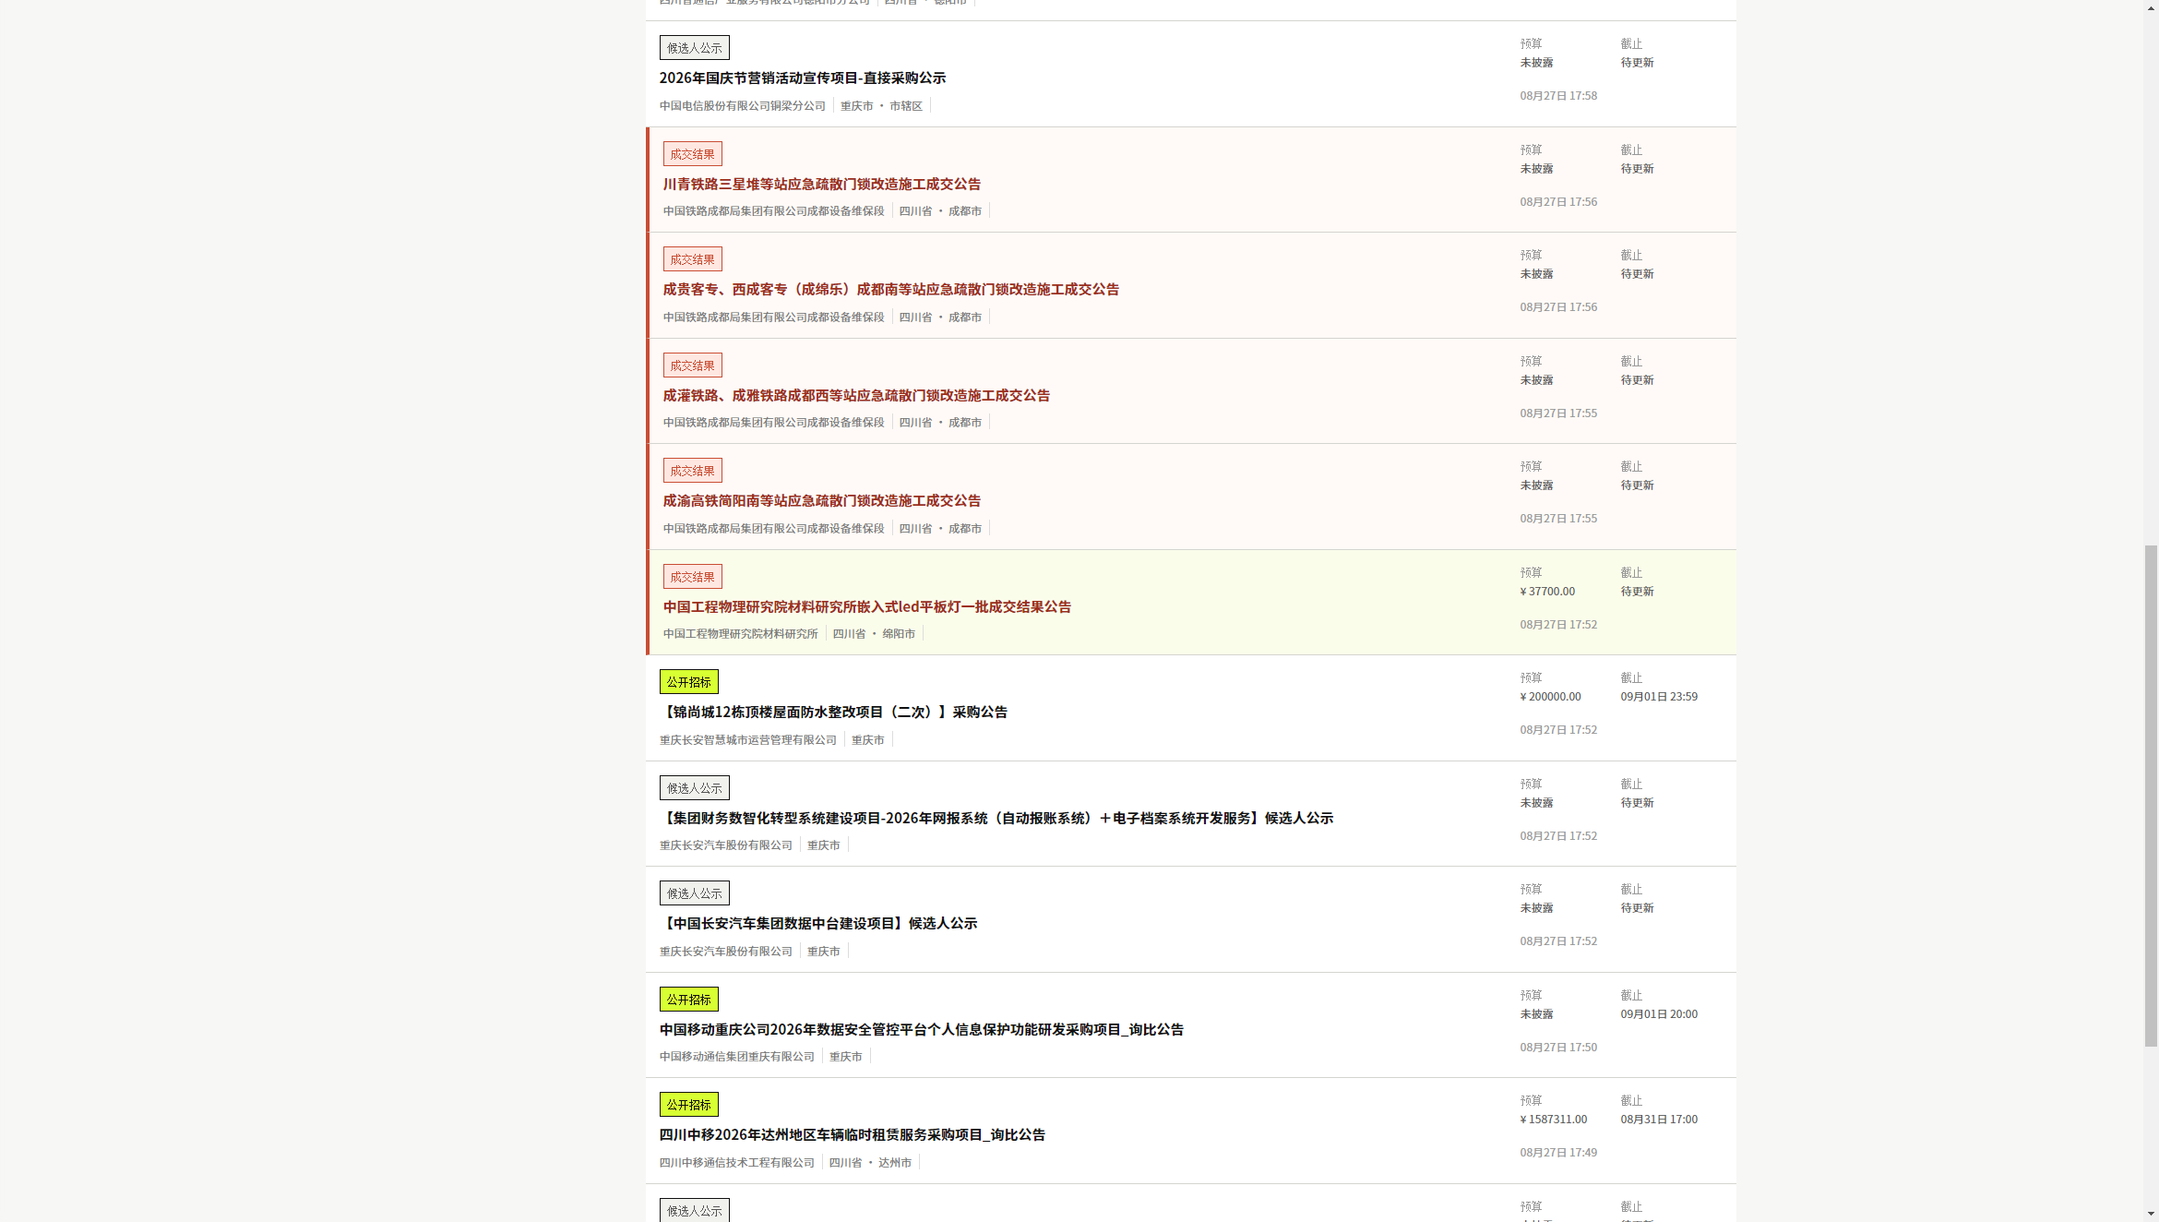2159x1222 pixels.
Task: Open 中国长安汽车集团数据中台建设项目 候选人公示
Action: (817, 923)
